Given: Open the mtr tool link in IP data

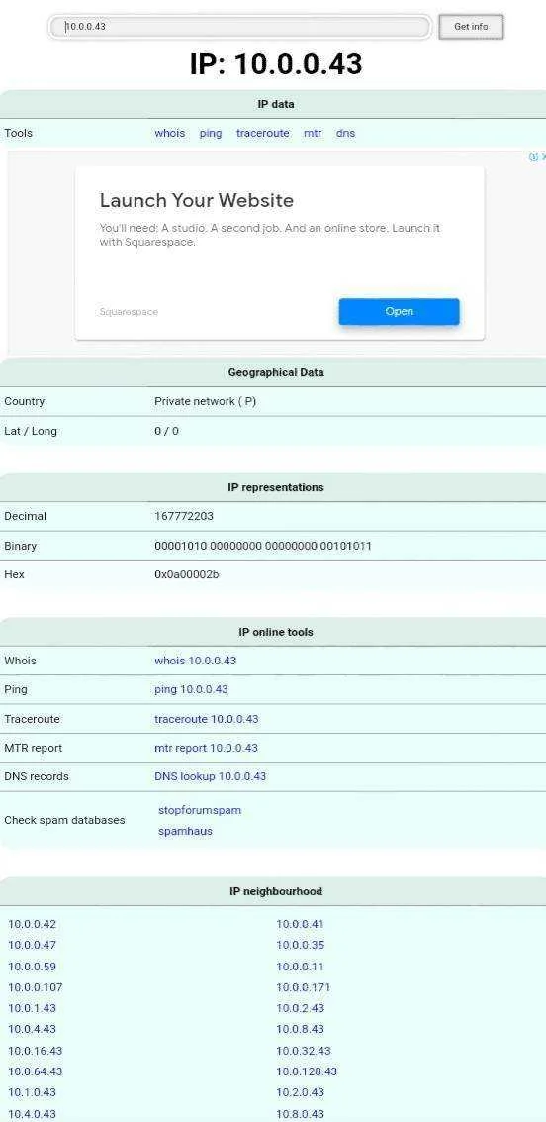Looking at the screenshot, I should [313, 133].
